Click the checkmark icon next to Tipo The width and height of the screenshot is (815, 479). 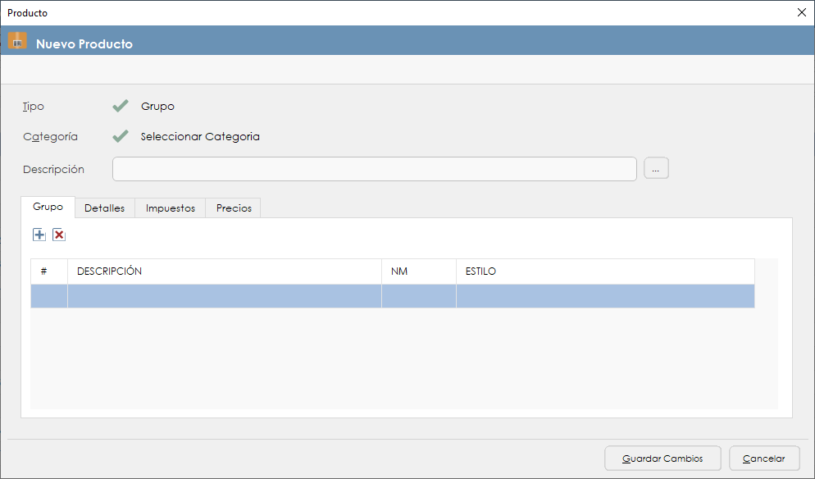(121, 106)
